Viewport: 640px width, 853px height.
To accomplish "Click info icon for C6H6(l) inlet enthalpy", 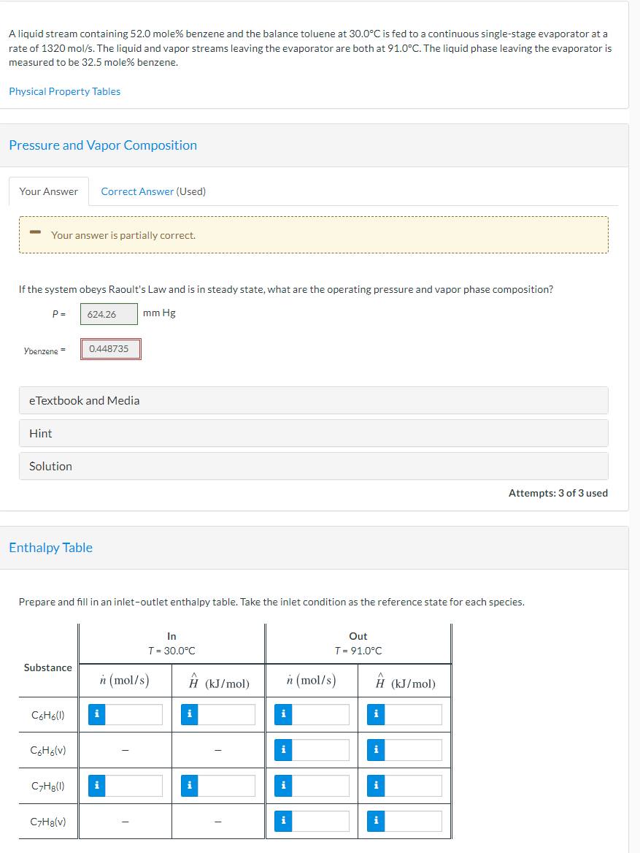I will tap(189, 714).
